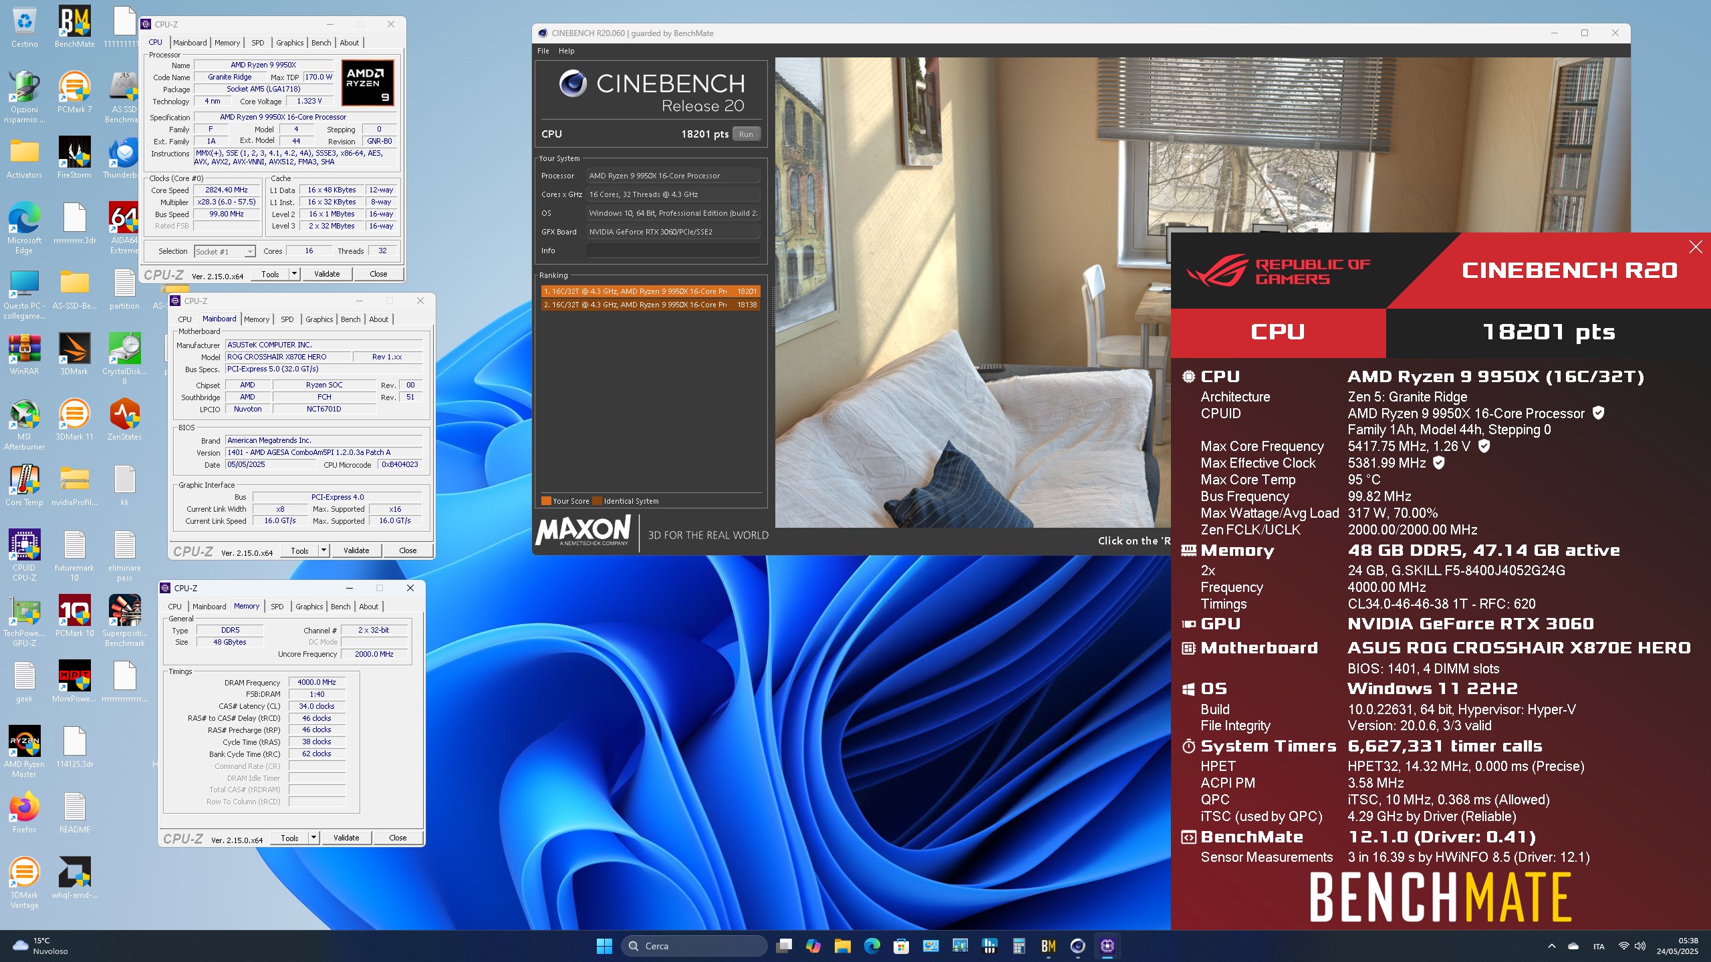Open the FireStorm desktop shortcut
The image size is (1711, 962).
click(x=74, y=158)
